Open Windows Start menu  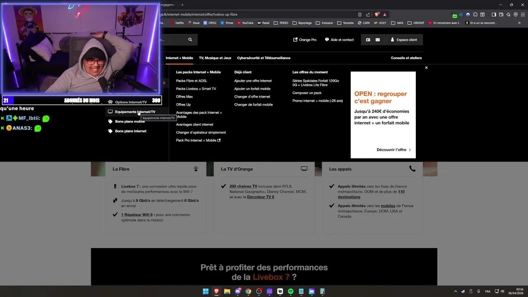206,291
